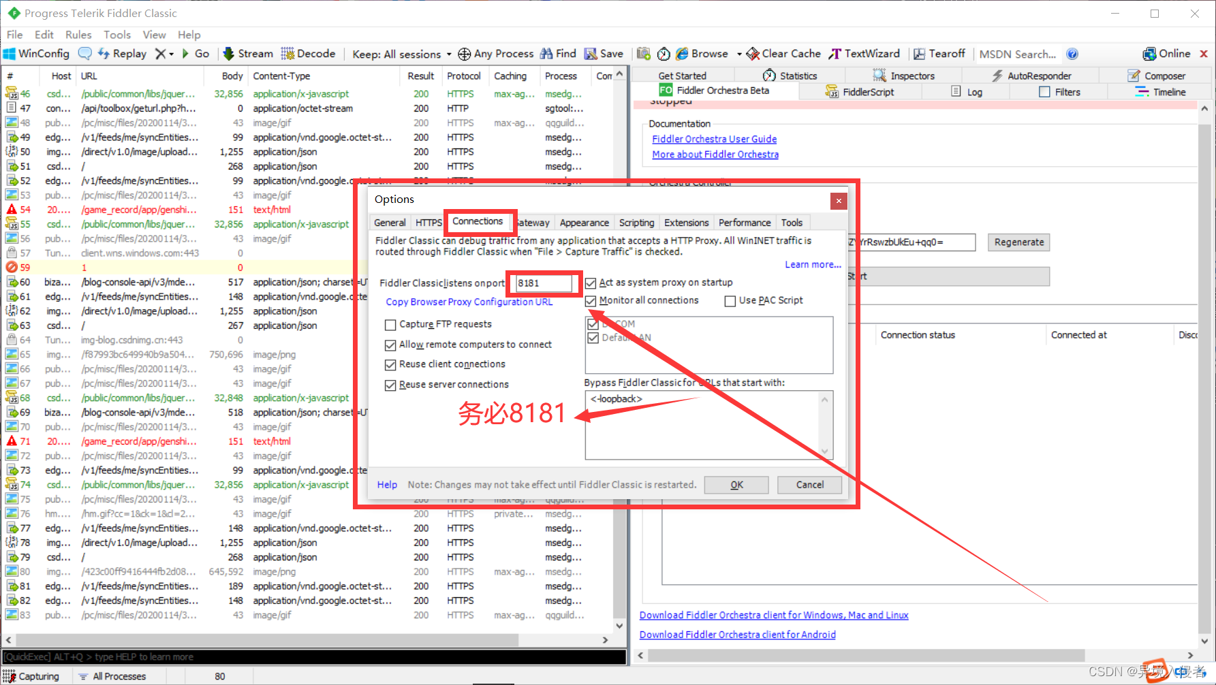This screenshot has height=685, width=1216.
Task: Enable Capture FTP requests checkbox
Action: pyautogui.click(x=390, y=325)
